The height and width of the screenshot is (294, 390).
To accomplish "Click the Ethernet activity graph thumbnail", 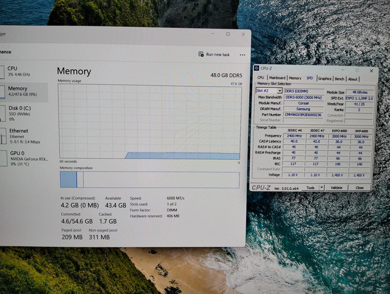I will [x=3, y=136].
